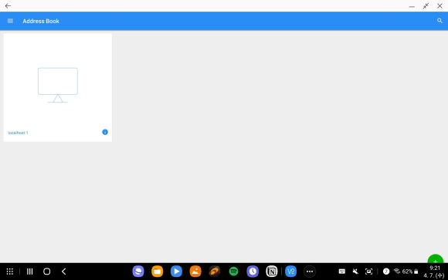Screen dimensions: 448x280
Task: Open the blue play video app
Action: pos(176,272)
